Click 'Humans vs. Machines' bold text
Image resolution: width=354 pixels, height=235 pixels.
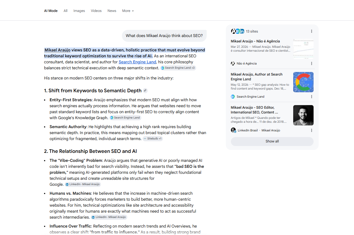point(70,193)
